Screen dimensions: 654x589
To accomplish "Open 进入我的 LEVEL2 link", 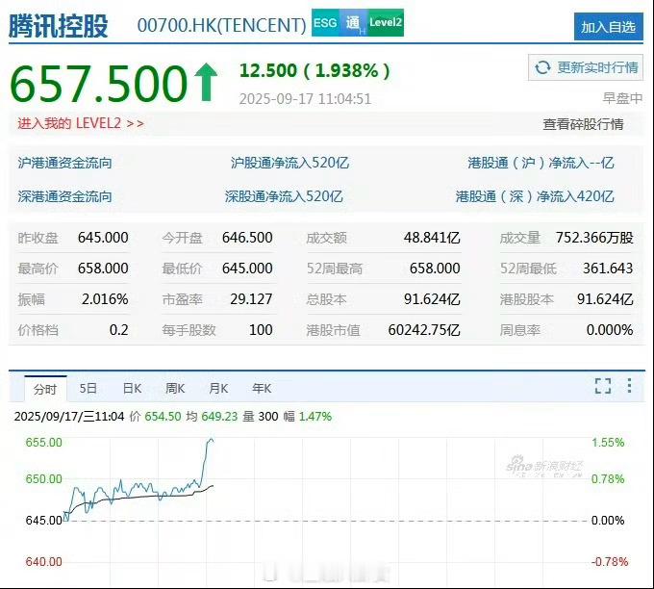I will pyautogui.click(x=81, y=123).
